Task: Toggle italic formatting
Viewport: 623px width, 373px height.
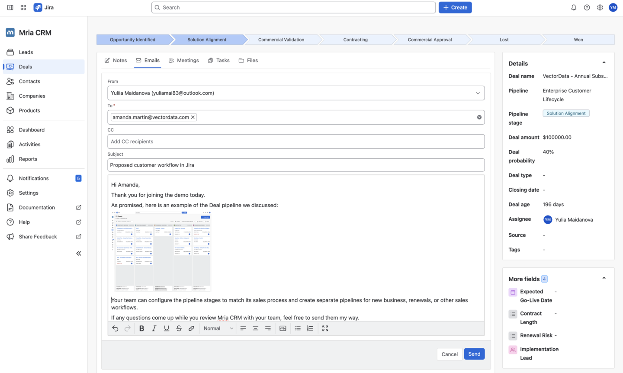Action: pyautogui.click(x=154, y=328)
